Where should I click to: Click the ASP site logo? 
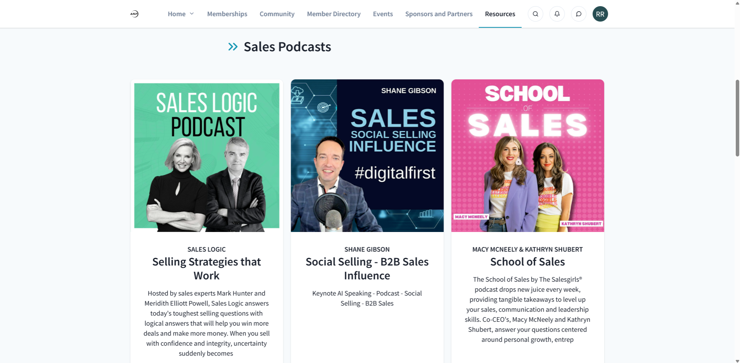coord(134,14)
